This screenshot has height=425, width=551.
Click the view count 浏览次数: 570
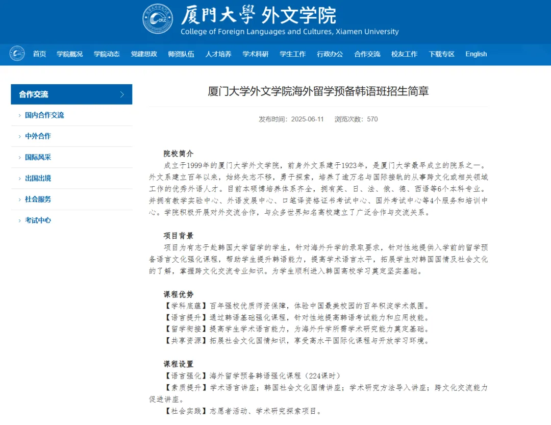click(356, 119)
